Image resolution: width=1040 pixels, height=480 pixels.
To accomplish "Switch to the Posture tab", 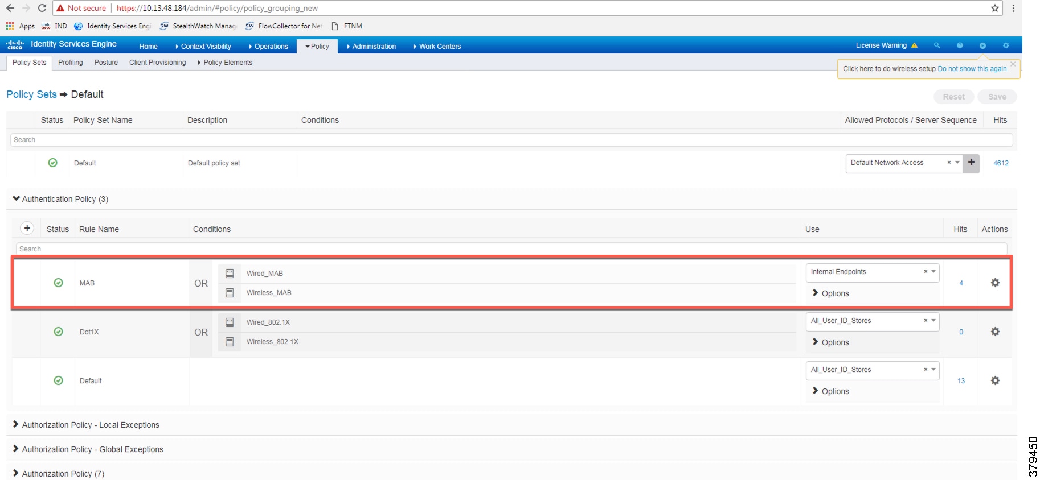I will [106, 63].
